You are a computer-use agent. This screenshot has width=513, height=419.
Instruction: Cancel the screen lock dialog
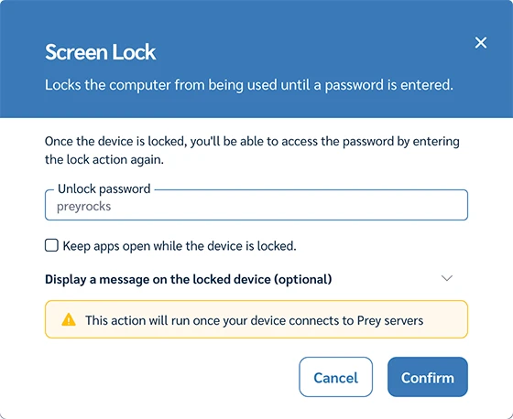click(x=335, y=377)
